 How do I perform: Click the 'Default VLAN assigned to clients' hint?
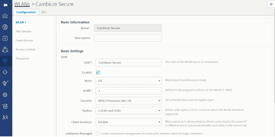pos(199,90)
